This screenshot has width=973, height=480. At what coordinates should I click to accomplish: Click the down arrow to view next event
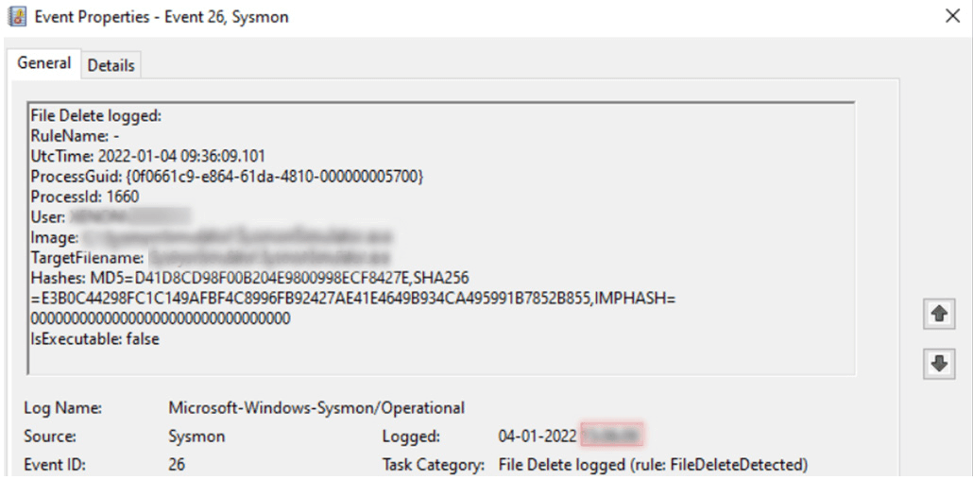click(940, 363)
